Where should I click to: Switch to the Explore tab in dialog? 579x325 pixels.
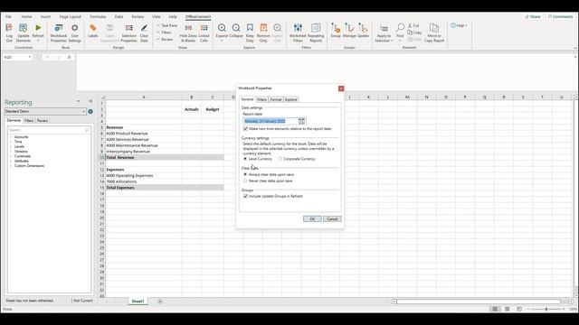click(x=291, y=99)
